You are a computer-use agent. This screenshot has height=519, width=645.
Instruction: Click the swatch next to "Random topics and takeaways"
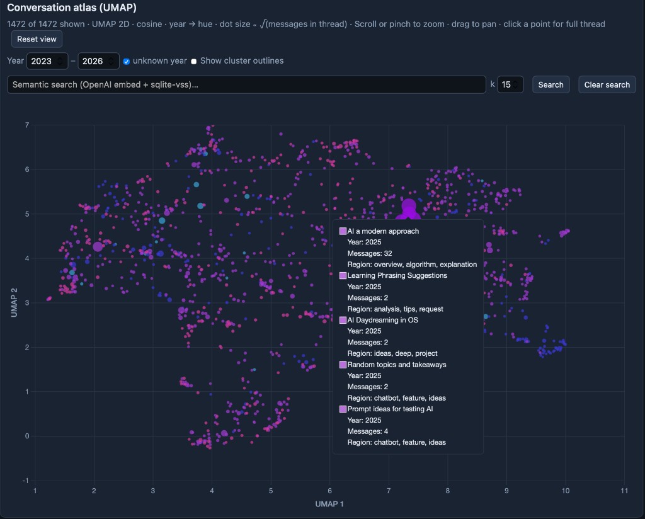click(x=343, y=364)
